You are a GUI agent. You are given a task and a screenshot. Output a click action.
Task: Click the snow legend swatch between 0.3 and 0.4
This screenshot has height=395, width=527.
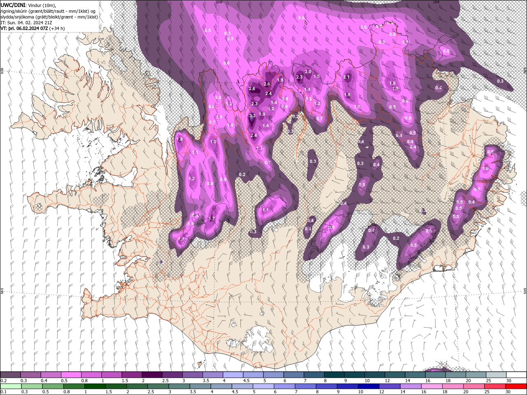[30, 375]
